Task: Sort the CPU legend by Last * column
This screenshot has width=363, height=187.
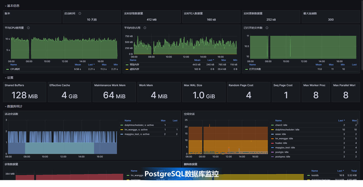Action: (91, 64)
